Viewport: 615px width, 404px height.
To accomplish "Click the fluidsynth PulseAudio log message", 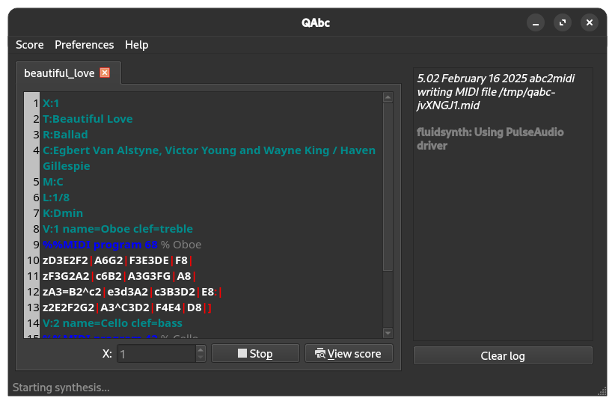I will [x=490, y=138].
